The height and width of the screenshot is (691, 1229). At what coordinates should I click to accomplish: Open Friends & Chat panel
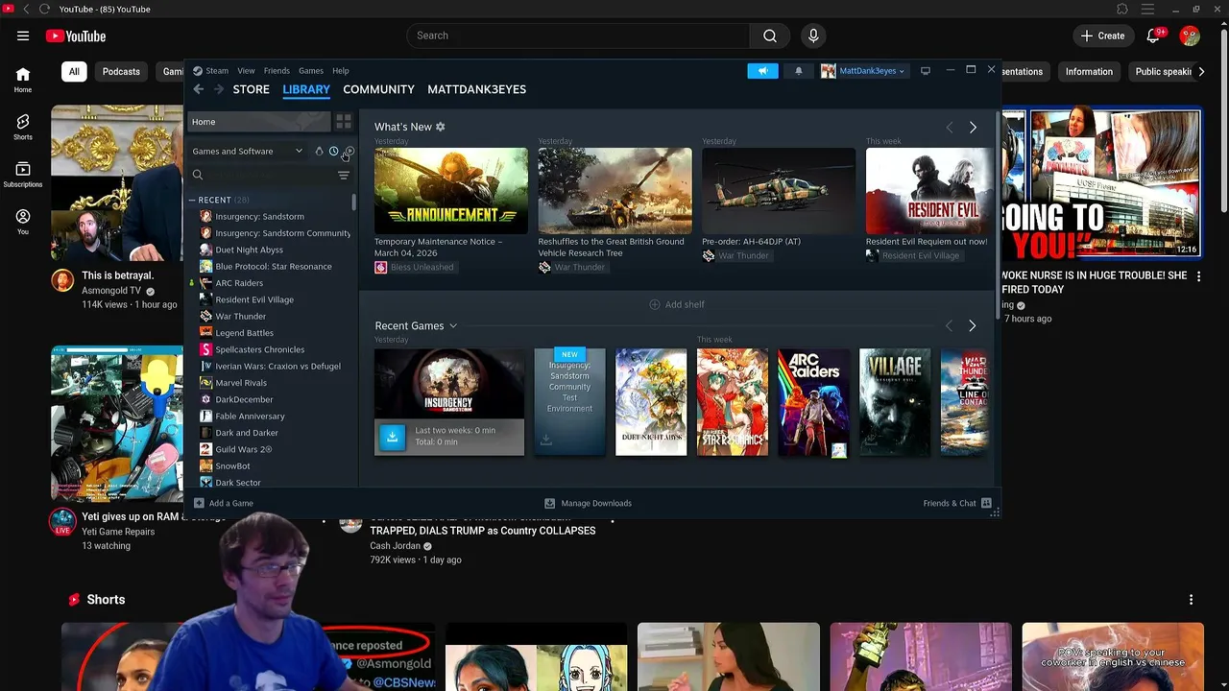[x=957, y=503]
